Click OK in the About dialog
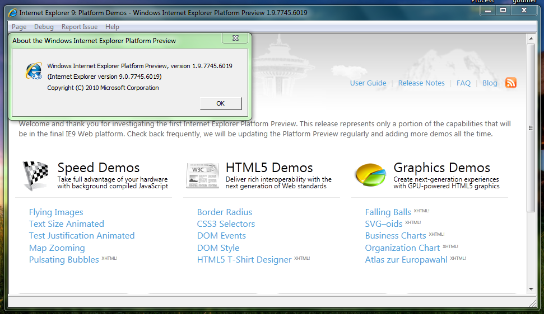This screenshot has width=544, height=314. tap(221, 103)
